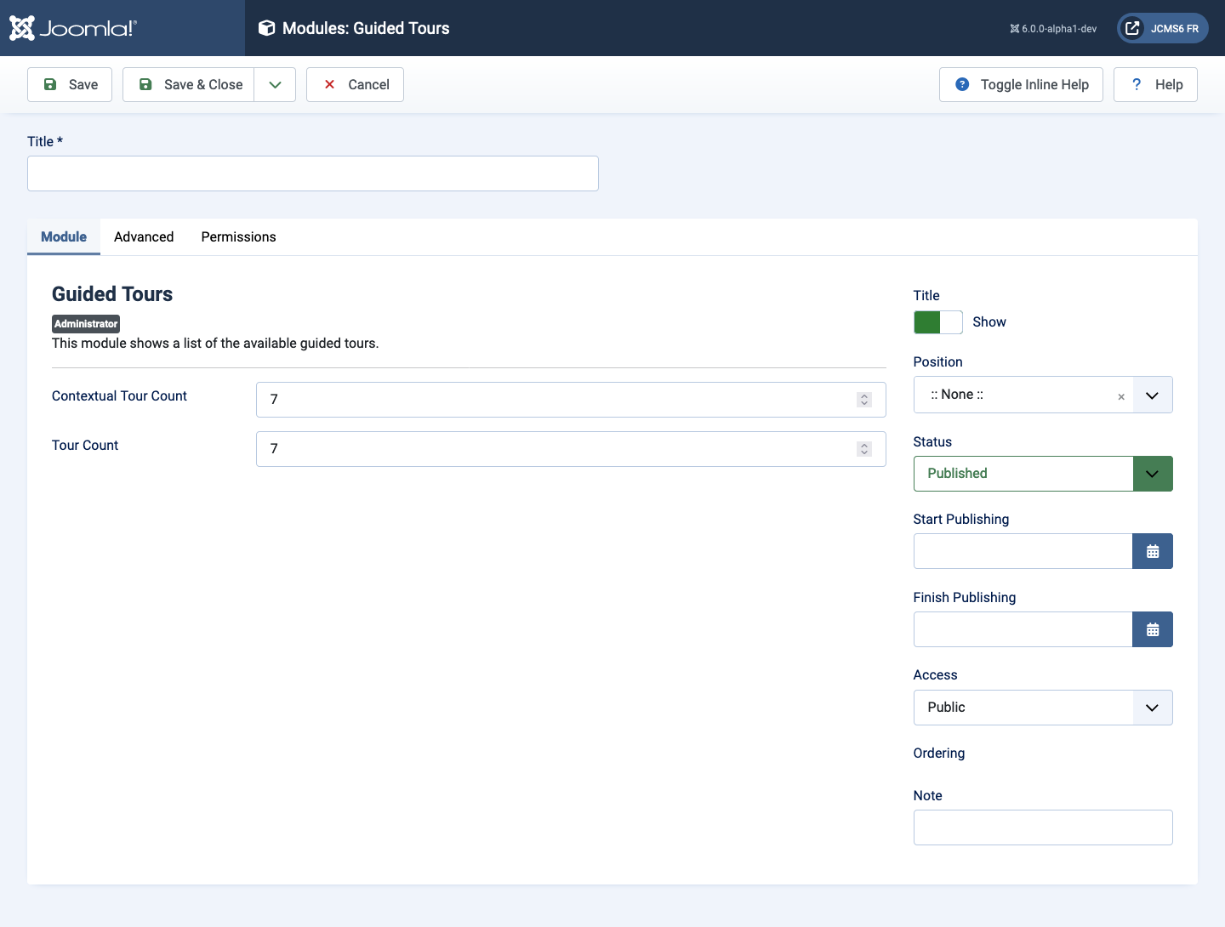Click Toggle Inline Help button

click(x=1021, y=85)
